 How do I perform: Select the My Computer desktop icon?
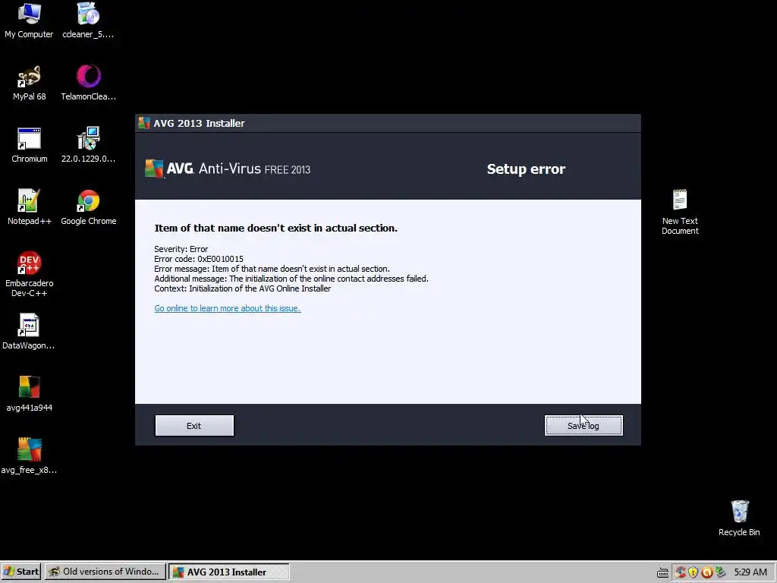coord(30,20)
